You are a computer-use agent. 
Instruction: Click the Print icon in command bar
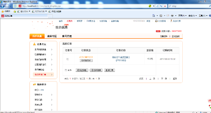tap(172, 16)
